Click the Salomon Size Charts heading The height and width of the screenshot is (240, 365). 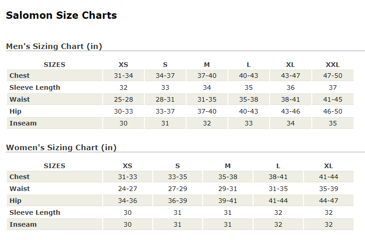pos(61,16)
